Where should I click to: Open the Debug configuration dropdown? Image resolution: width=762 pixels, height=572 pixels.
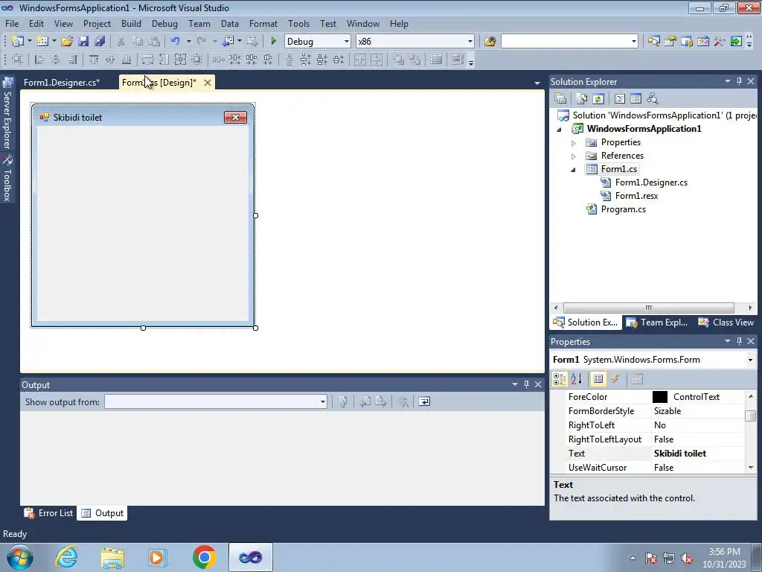point(347,42)
